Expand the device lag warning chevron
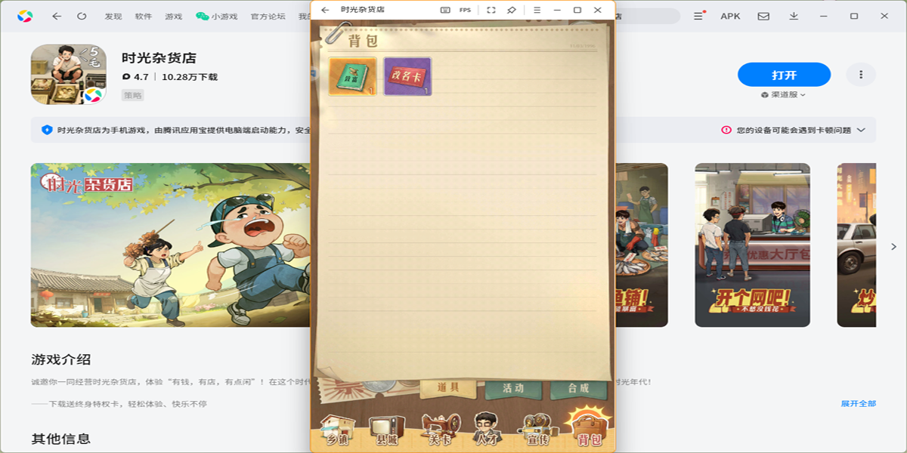This screenshot has width=907, height=453. 860,130
